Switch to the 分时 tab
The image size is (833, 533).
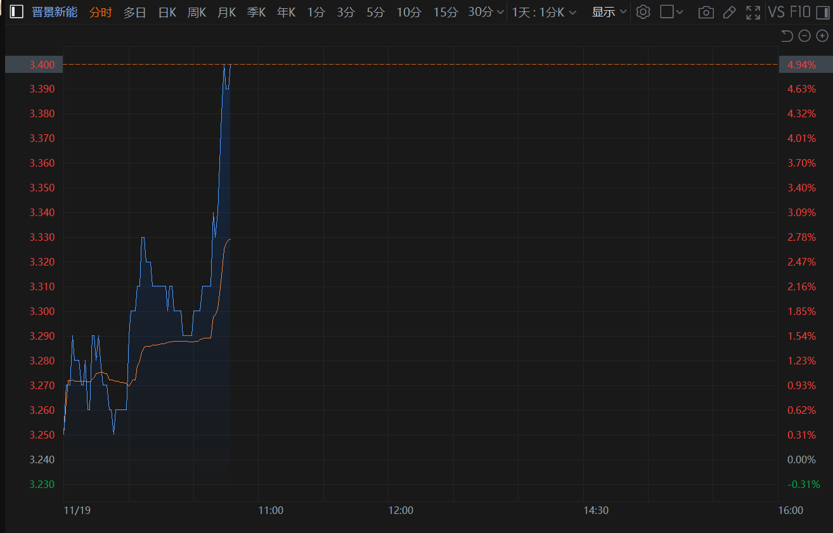click(100, 12)
